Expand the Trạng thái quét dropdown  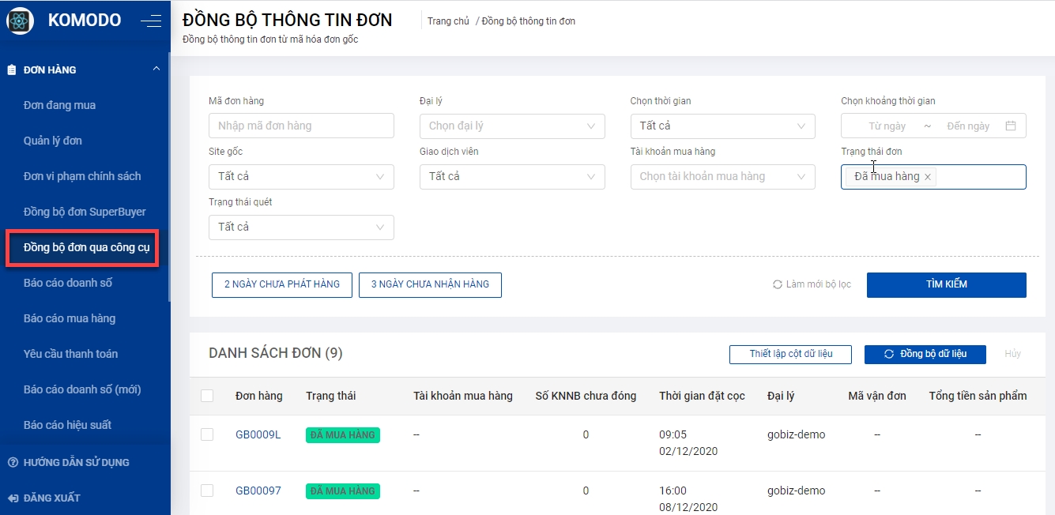(301, 227)
